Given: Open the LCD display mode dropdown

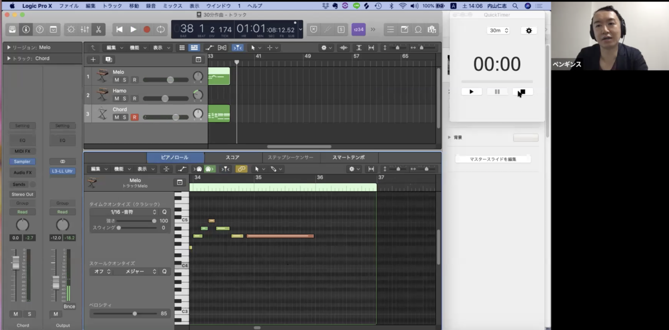Looking at the screenshot, I should pyautogui.click(x=300, y=29).
